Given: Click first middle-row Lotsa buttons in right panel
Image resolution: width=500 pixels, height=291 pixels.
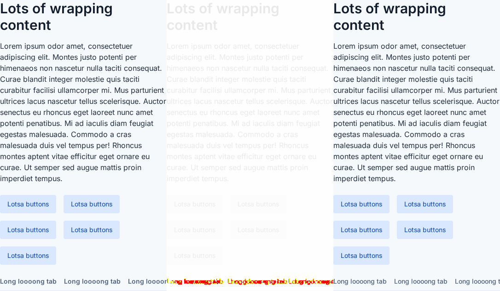Looking at the screenshot, I should (x=361, y=230).
